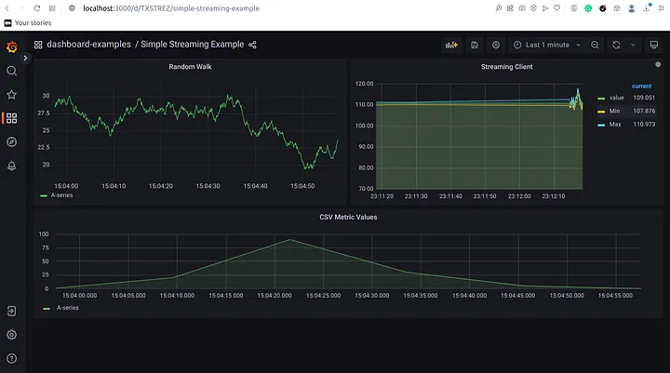Click value series color swatch
Image resolution: width=670 pixels, height=373 pixels.
[601, 99]
